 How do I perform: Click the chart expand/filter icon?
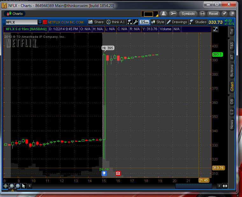point(130,22)
